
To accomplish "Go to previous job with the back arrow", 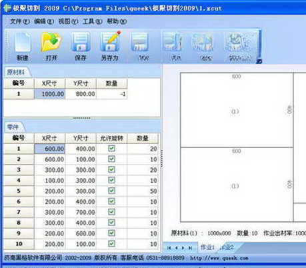I will click(x=176, y=247).
